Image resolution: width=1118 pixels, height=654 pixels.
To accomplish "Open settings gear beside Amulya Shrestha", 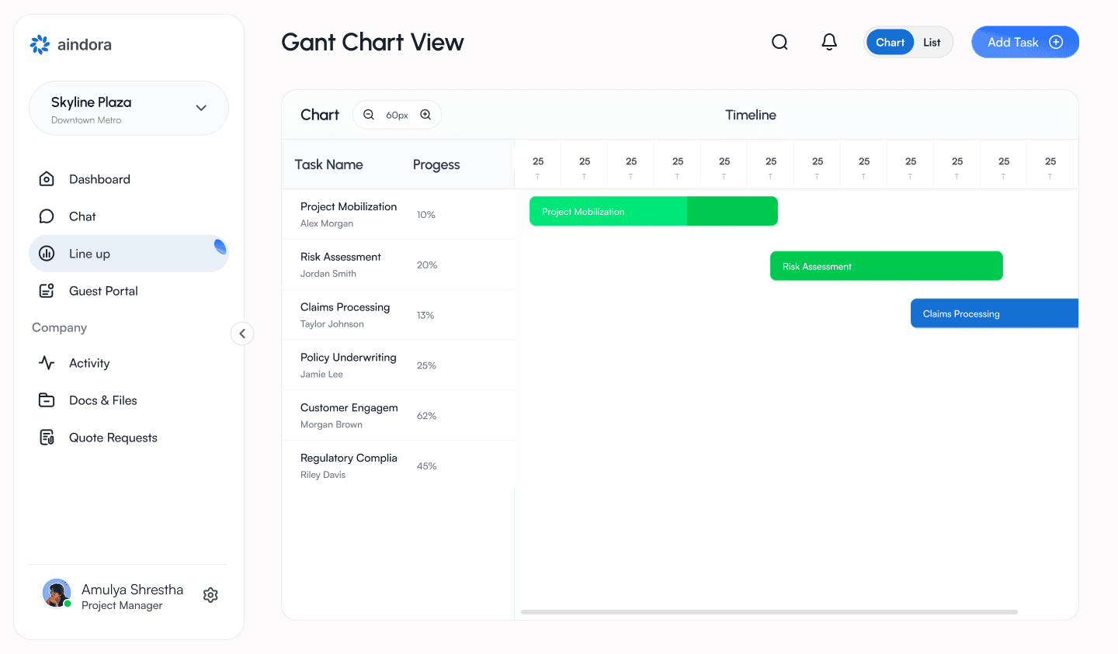I will [210, 595].
